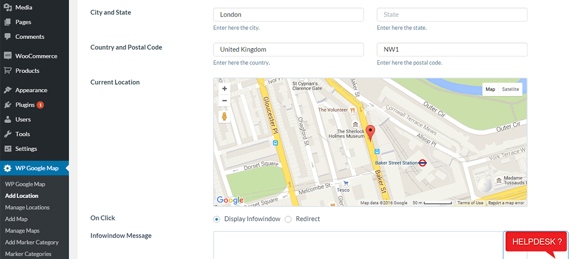Click the red location marker pin
Image resolution: width=581 pixels, height=259 pixels.
[x=371, y=133]
